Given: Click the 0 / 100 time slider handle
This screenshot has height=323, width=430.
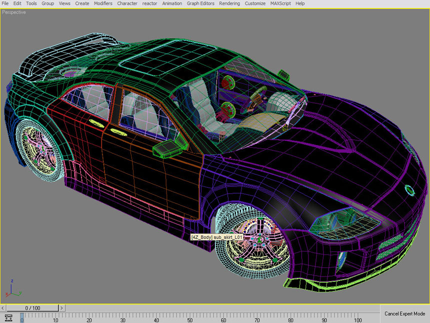Looking at the screenshot, I should pyautogui.click(x=32, y=308).
